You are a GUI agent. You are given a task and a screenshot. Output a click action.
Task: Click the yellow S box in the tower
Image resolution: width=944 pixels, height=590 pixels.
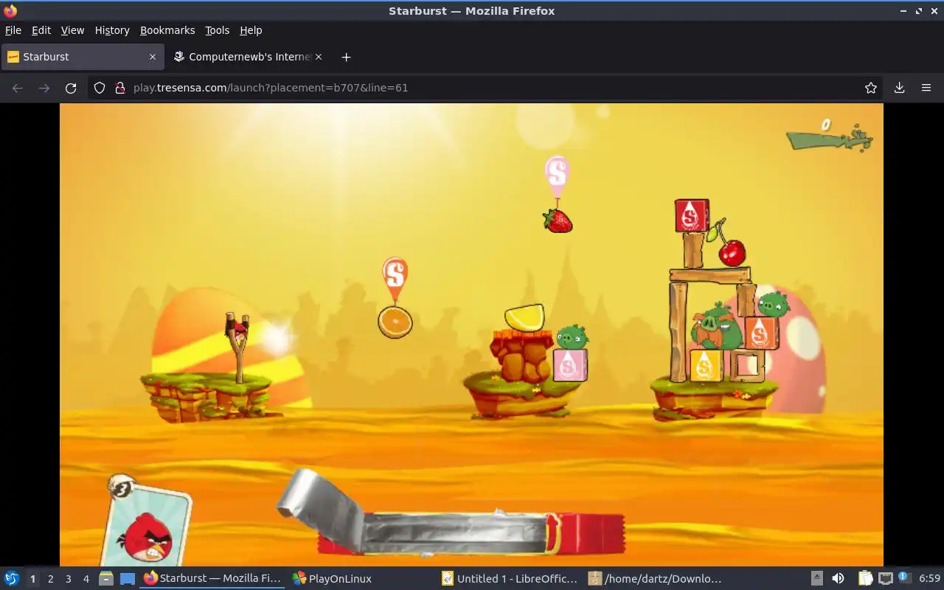(706, 365)
